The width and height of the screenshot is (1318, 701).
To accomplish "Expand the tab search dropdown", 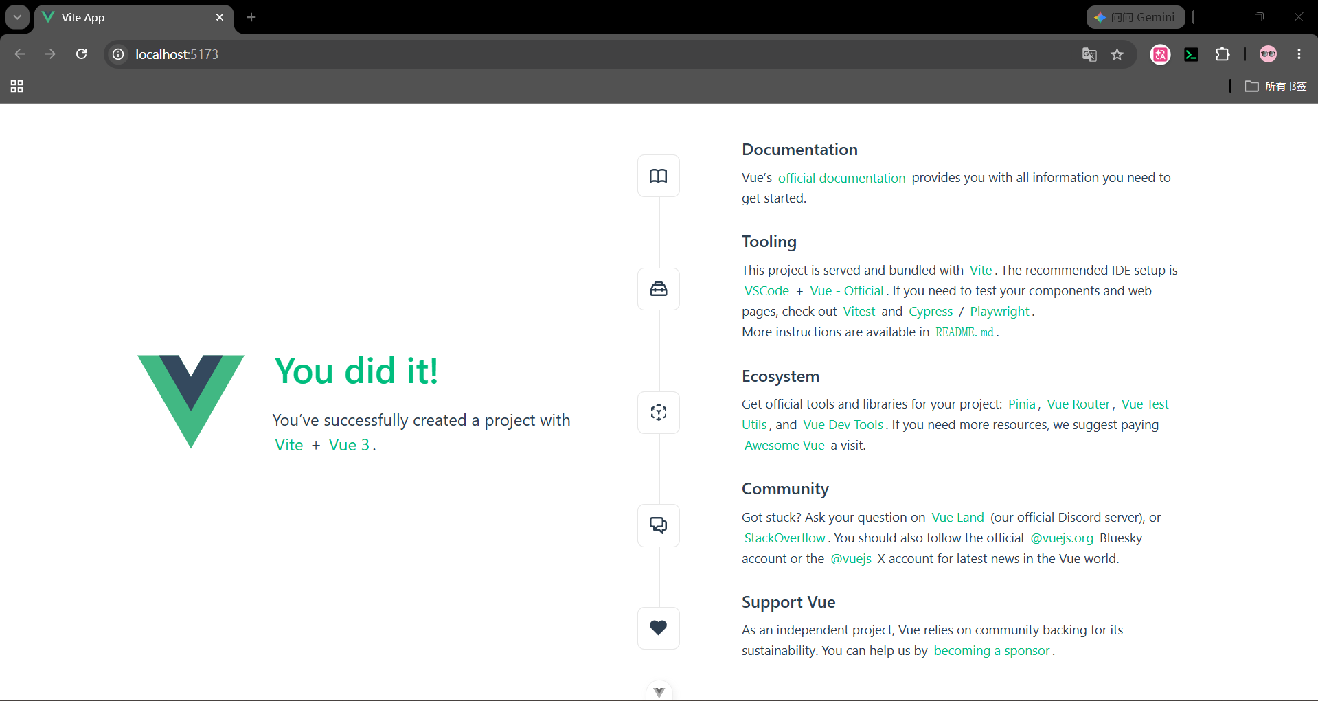I will click(17, 17).
